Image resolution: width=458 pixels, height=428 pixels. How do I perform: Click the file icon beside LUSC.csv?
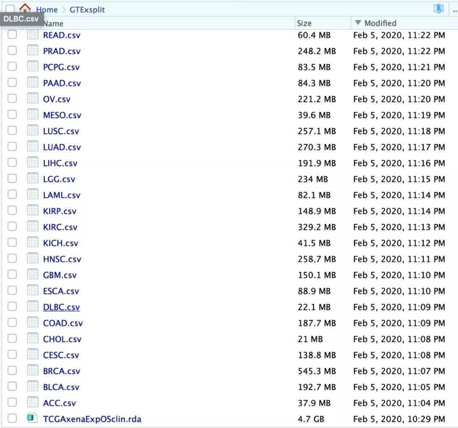(32, 130)
